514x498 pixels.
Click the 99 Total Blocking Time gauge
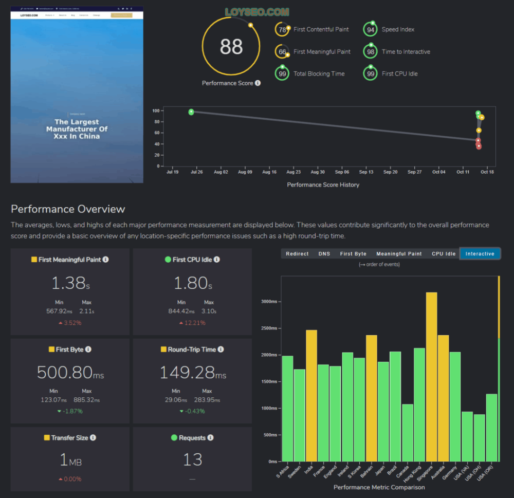pos(282,73)
